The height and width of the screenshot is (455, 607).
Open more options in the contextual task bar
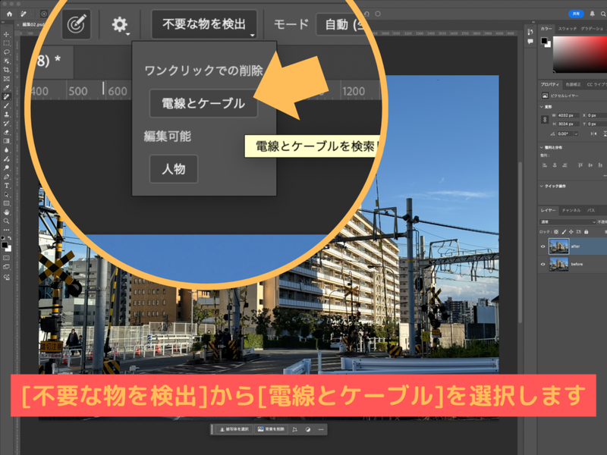pyautogui.click(x=321, y=429)
